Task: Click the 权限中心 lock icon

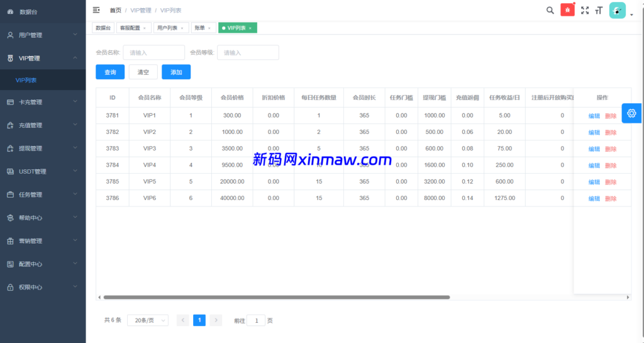Action: coord(10,287)
